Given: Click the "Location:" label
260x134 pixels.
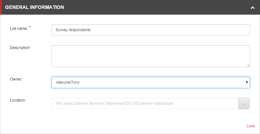Looking at the screenshot, I should 18,100.
